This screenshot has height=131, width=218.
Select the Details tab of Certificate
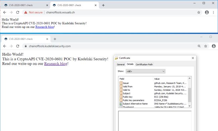click(x=130, y=64)
